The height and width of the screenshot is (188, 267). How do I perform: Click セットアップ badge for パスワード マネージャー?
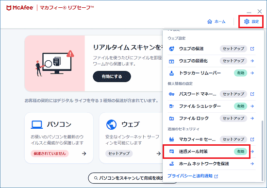(x=234, y=94)
